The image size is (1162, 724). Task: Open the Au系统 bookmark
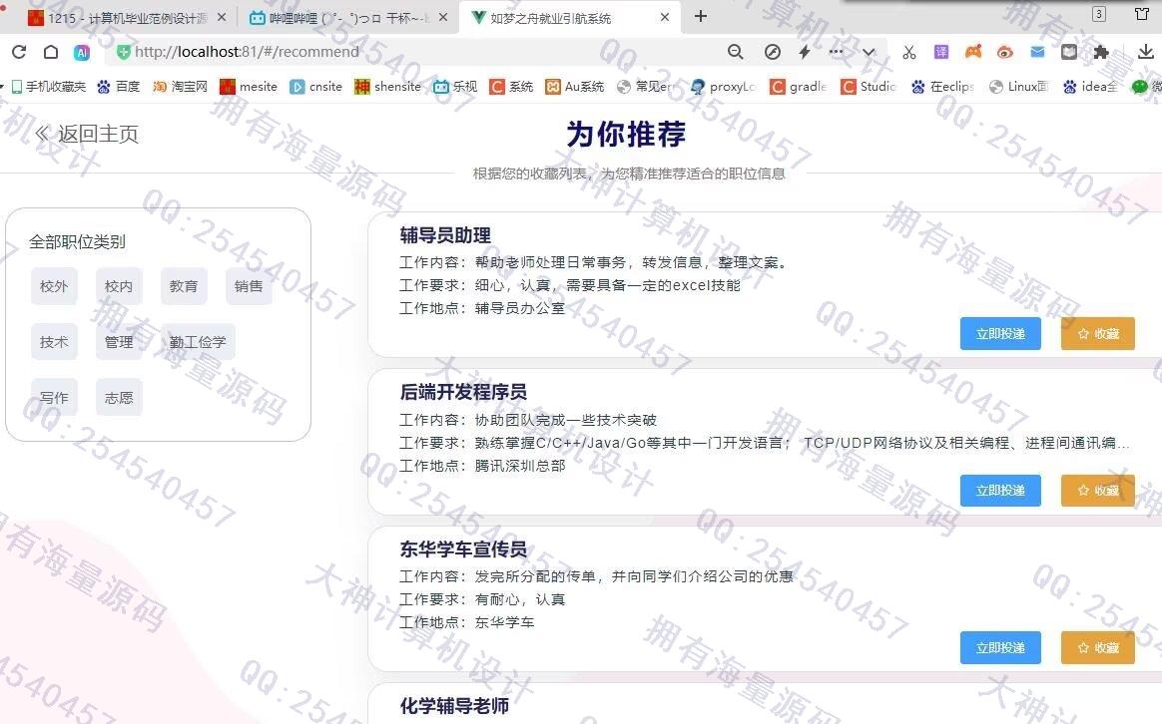(574, 87)
